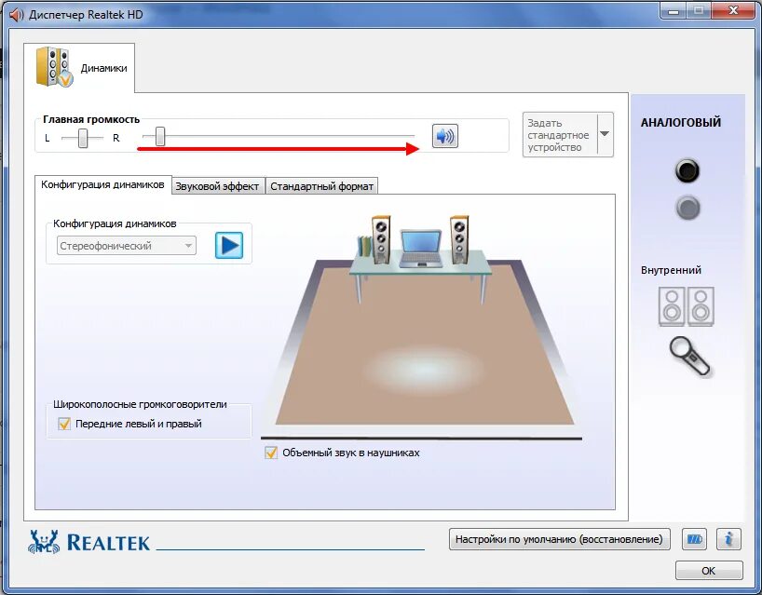Image resolution: width=762 pixels, height=595 pixels.
Task: Select the internal microphone icon
Action: click(x=689, y=357)
